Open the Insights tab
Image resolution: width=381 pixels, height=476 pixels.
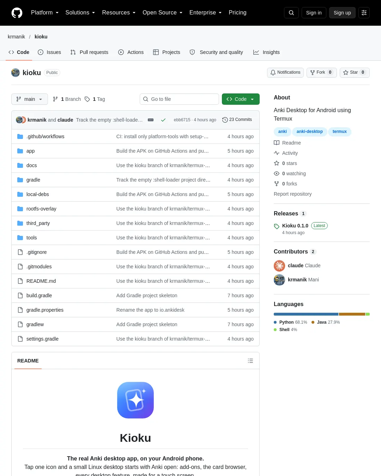tap(266, 52)
